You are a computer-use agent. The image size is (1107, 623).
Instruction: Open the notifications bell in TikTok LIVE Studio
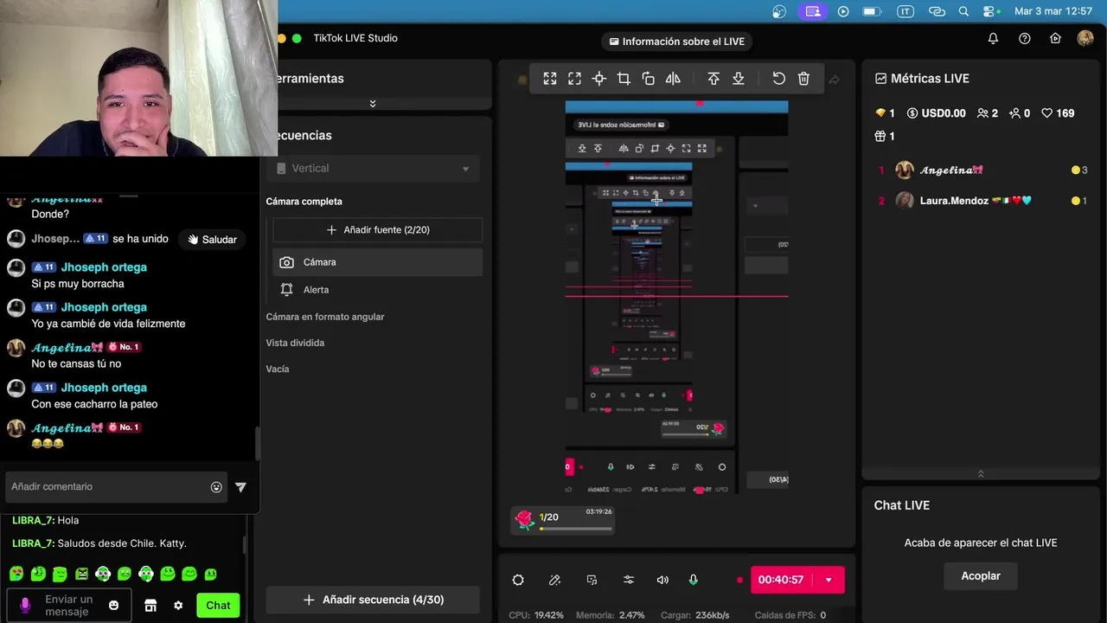(x=993, y=38)
